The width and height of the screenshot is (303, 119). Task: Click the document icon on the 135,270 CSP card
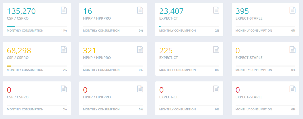[64, 10]
